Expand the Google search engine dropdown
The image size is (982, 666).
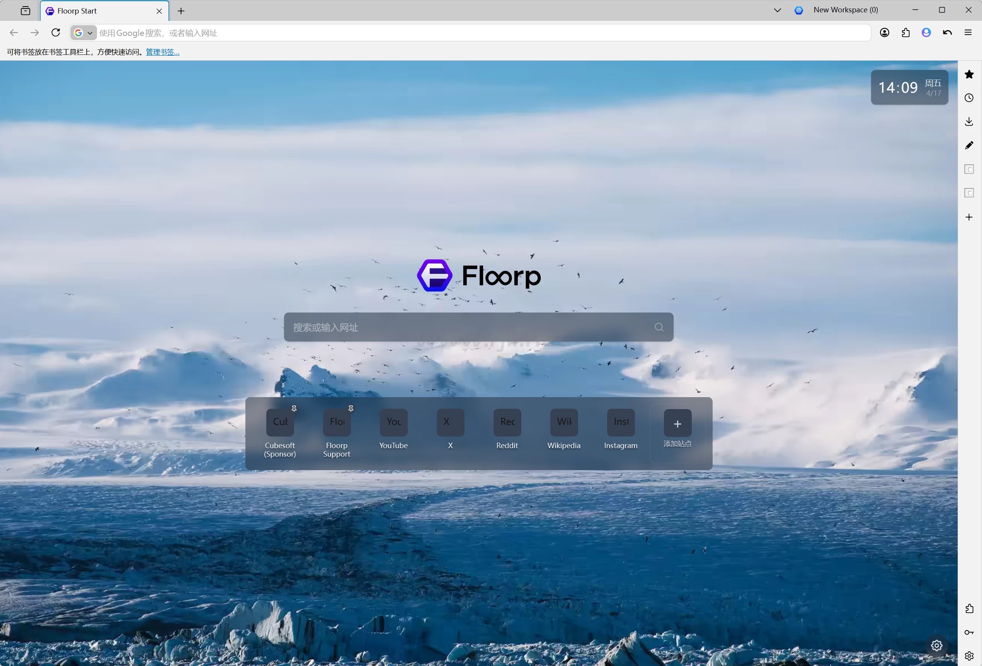[83, 32]
